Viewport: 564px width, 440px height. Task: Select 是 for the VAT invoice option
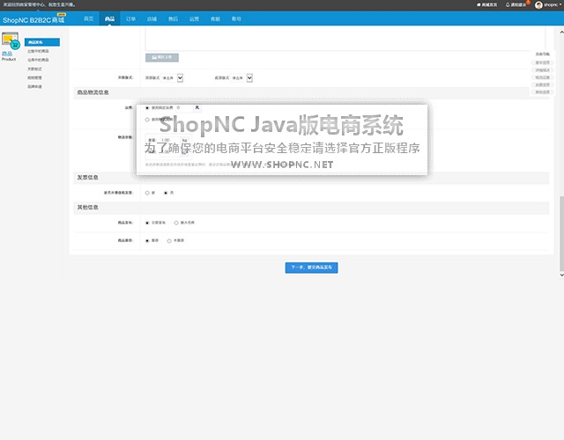pos(147,193)
